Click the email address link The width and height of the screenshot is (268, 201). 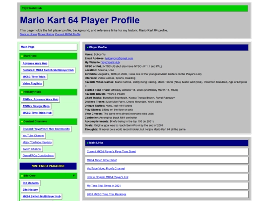tap(119, 59)
